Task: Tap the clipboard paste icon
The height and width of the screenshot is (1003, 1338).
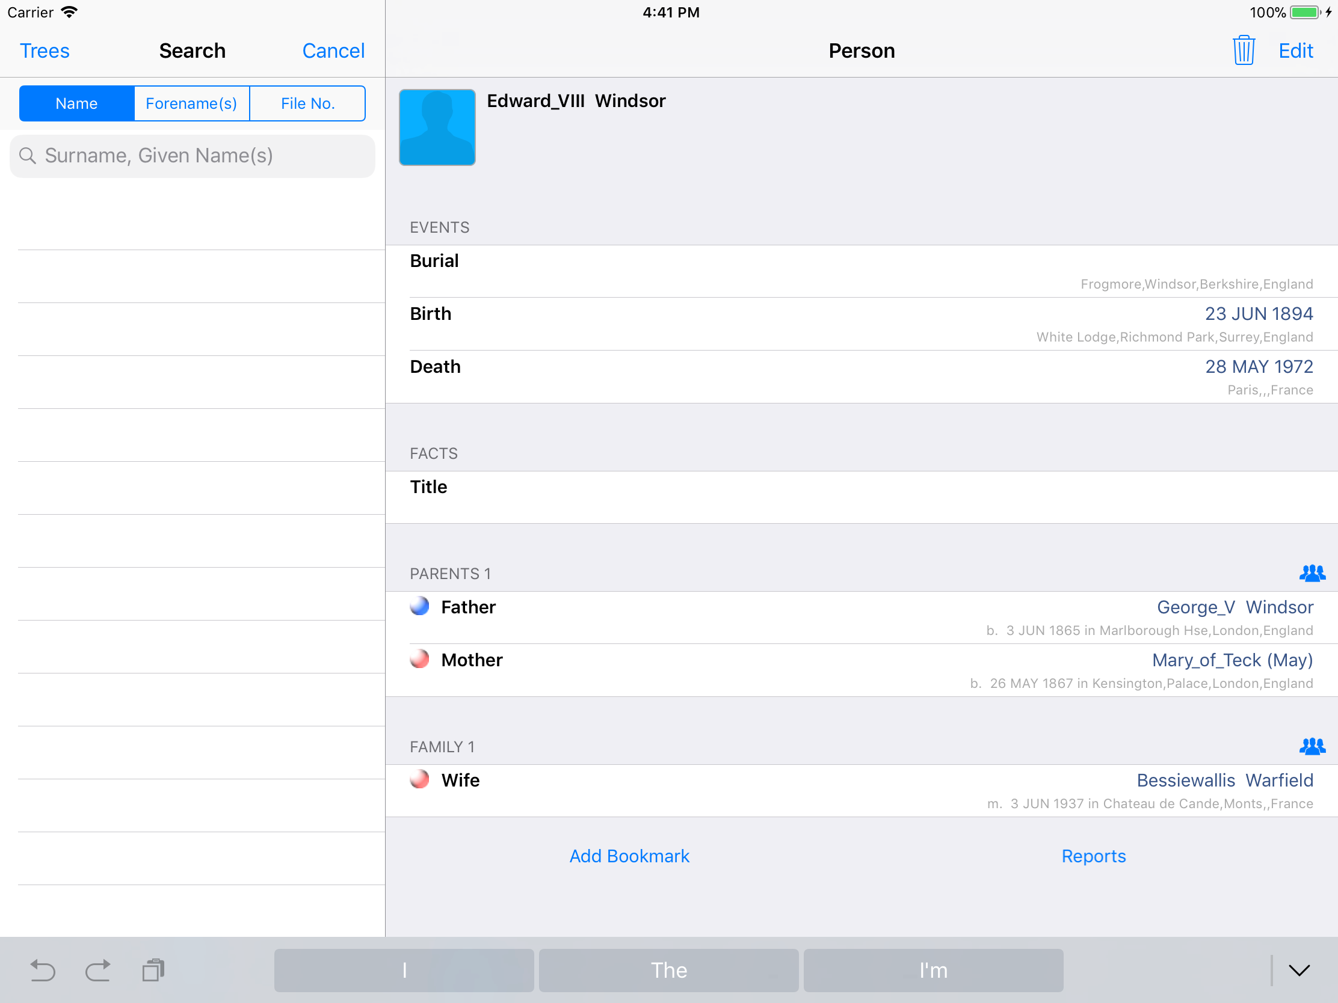Action: [153, 971]
